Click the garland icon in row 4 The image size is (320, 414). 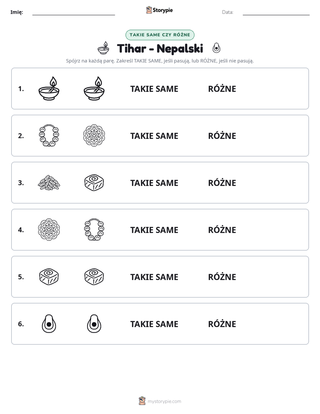pos(94,229)
